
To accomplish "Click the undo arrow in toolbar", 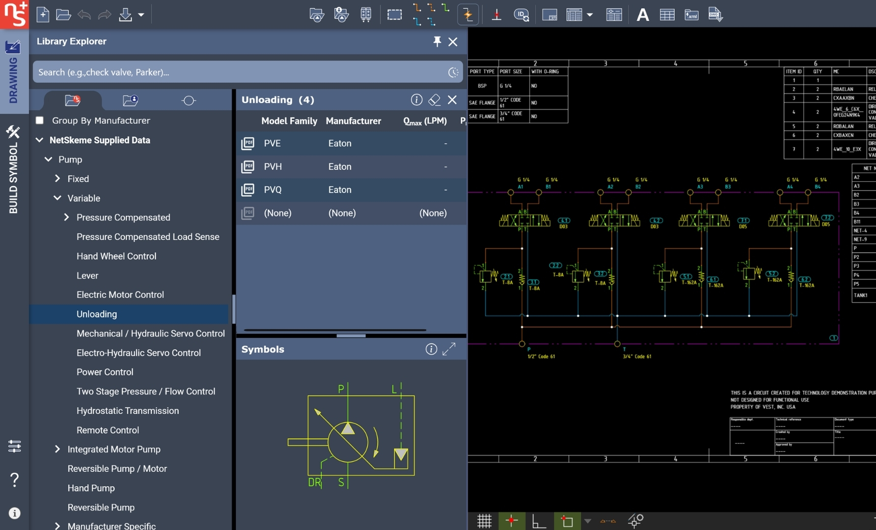I will [84, 15].
